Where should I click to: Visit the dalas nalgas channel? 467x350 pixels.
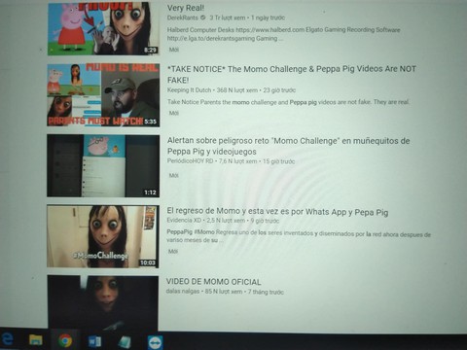click(183, 291)
